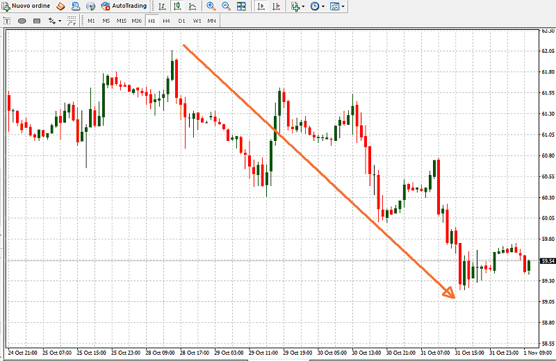Pick the text label tool
The image size is (556, 361).
[x=7, y=21]
